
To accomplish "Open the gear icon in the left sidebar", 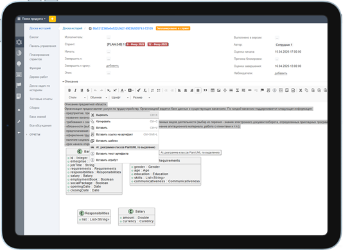I will click(19, 42).
